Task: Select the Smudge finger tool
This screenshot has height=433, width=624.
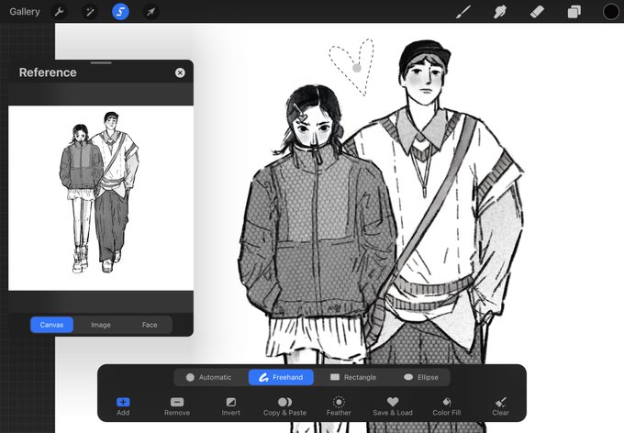Action: pyautogui.click(x=500, y=12)
